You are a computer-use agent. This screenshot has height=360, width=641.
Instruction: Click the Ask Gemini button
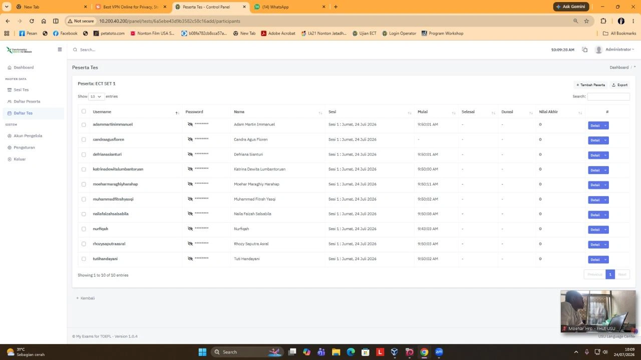pos(571,6)
